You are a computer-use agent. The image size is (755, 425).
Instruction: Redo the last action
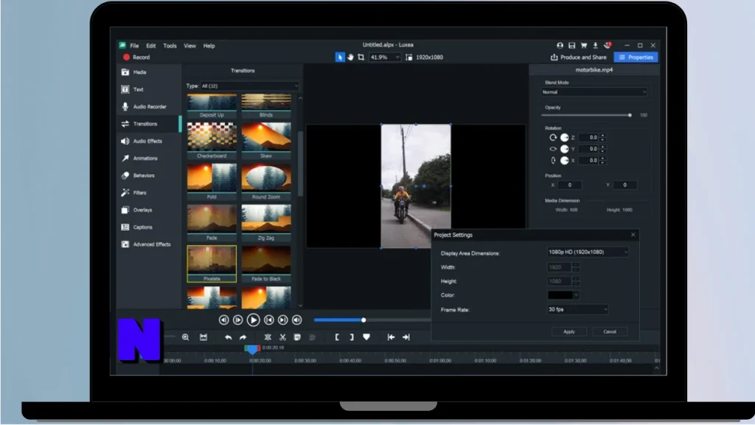pos(243,337)
